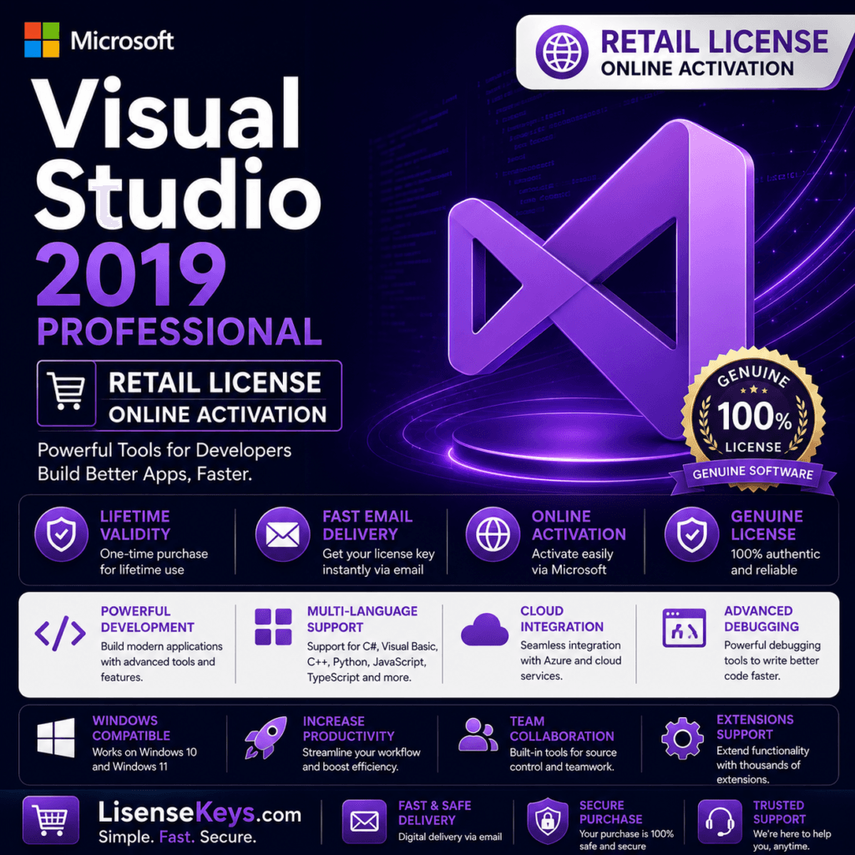Screen dimensions: 855x855
Task: Click the Multi-Language Support four squares icon
Action: click(273, 627)
